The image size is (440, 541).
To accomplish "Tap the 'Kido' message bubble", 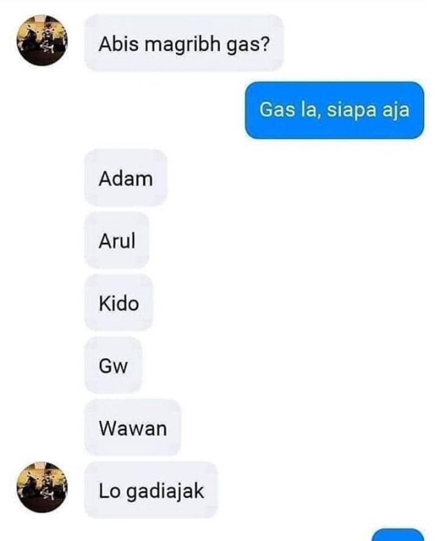I will click(119, 303).
